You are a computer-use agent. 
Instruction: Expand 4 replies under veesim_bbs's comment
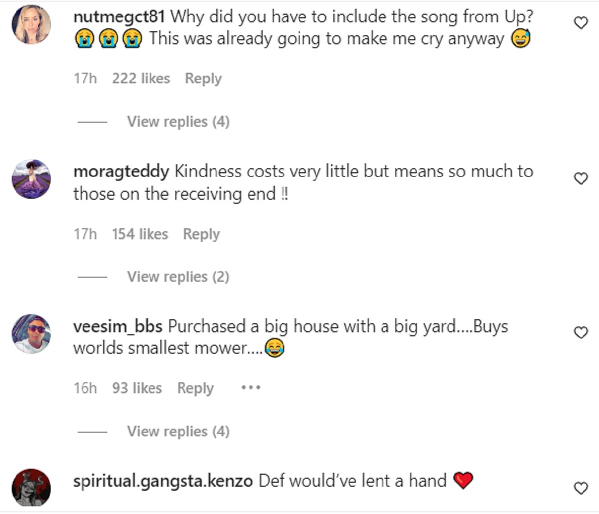pos(178,431)
